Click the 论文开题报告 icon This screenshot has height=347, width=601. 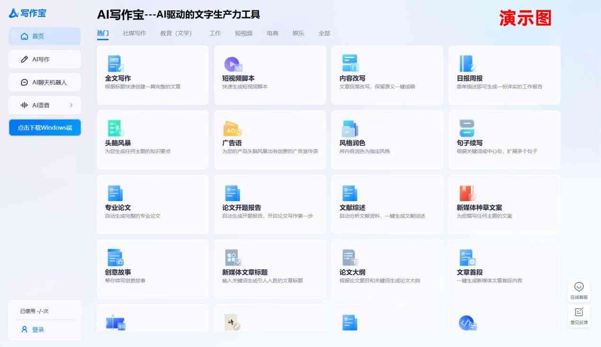(232, 193)
